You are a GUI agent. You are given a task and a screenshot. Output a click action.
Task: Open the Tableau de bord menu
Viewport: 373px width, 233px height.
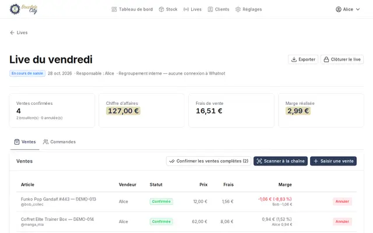(x=132, y=9)
